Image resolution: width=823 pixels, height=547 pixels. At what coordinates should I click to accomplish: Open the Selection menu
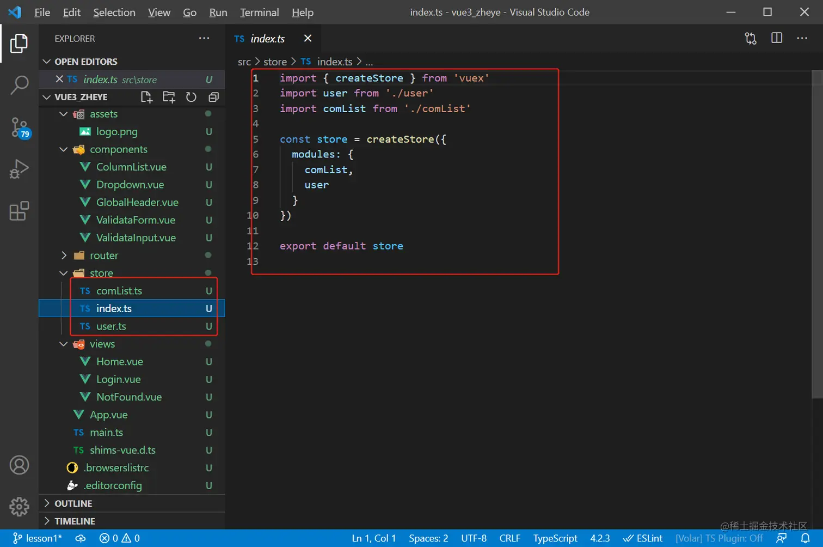(x=114, y=12)
